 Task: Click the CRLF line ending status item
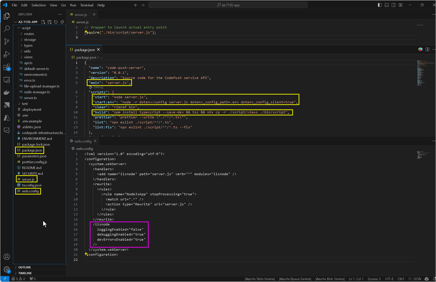click(401, 279)
